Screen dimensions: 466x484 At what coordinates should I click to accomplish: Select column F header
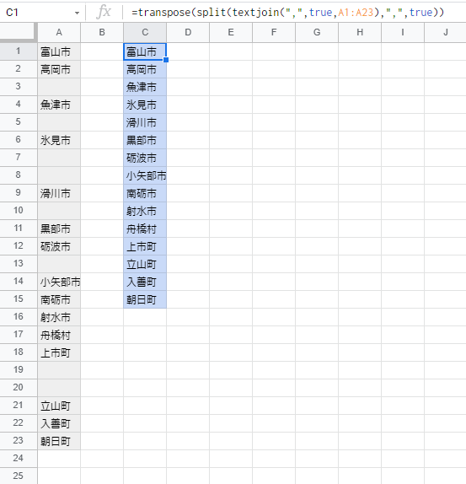(274, 32)
